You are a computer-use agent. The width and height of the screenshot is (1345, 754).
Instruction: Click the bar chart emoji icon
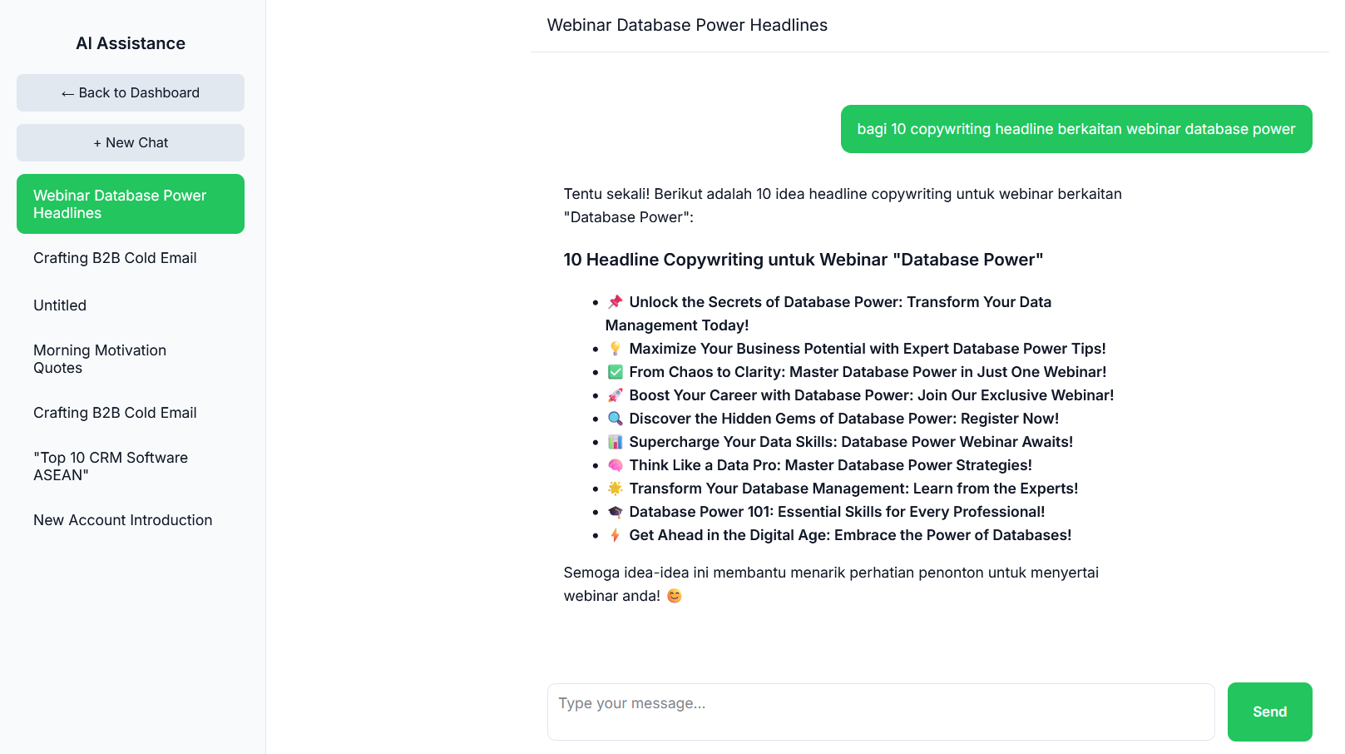[616, 442]
